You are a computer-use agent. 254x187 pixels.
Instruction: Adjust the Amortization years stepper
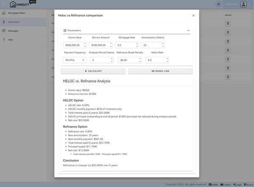[162, 45]
